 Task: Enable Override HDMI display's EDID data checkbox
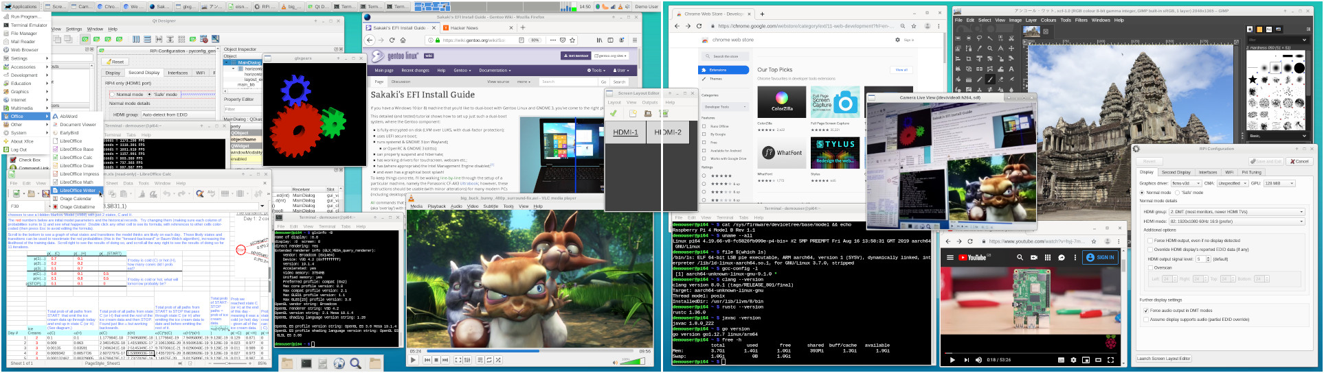click(1150, 250)
